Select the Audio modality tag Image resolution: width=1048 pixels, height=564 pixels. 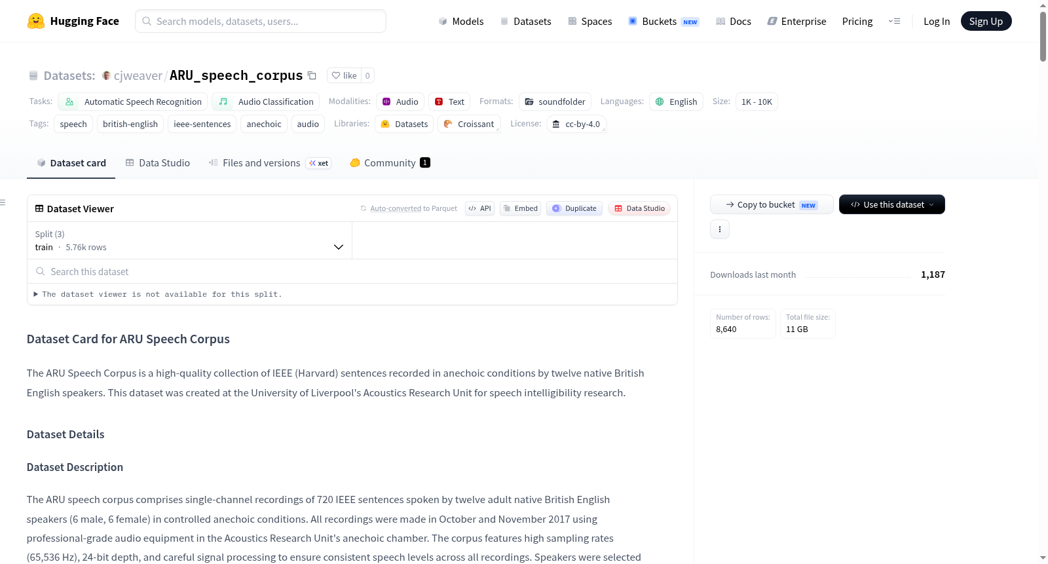(400, 102)
